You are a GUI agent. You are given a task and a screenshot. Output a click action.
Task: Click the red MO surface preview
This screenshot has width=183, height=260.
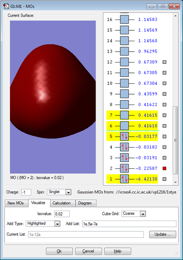tap(53, 97)
